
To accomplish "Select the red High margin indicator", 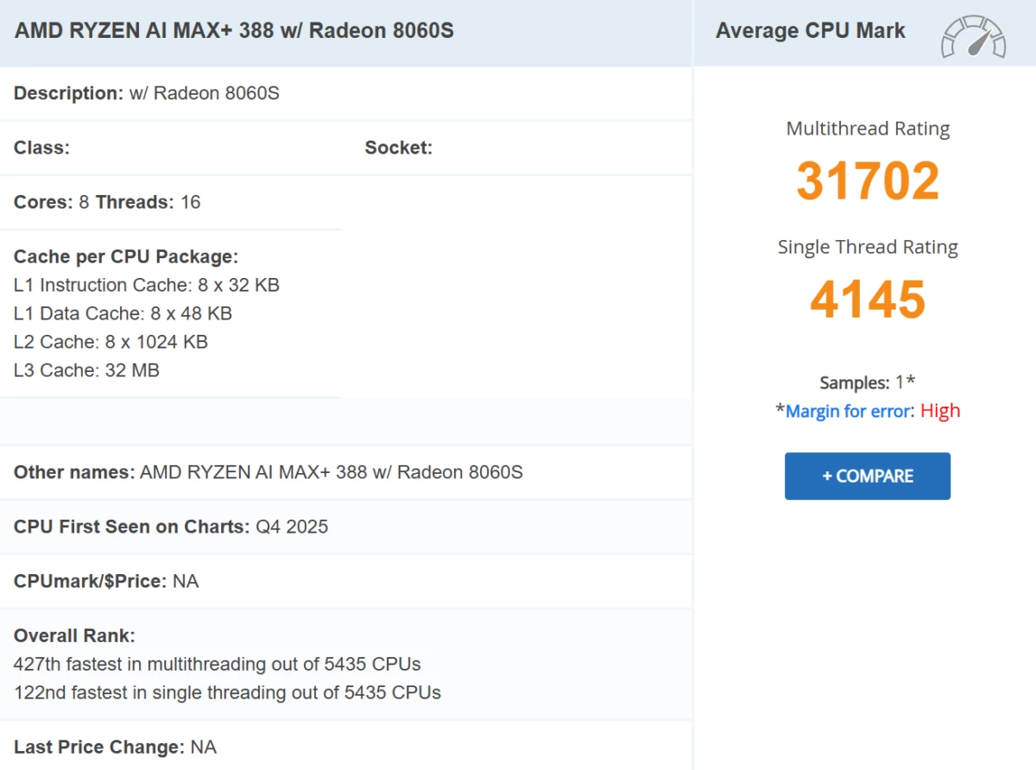I will pyautogui.click(x=940, y=411).
